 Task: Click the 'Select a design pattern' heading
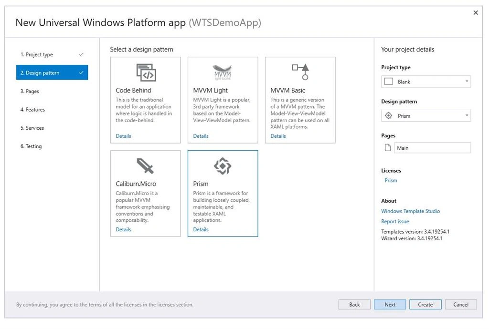(x=141, y=50)
